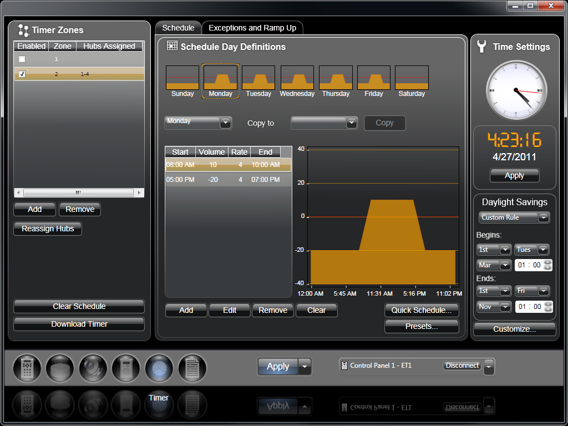The width and height of the screenshot is (568, 426).
Task: Open the keypad remote icon in bottom bar
Action: (x=27, y=368)
